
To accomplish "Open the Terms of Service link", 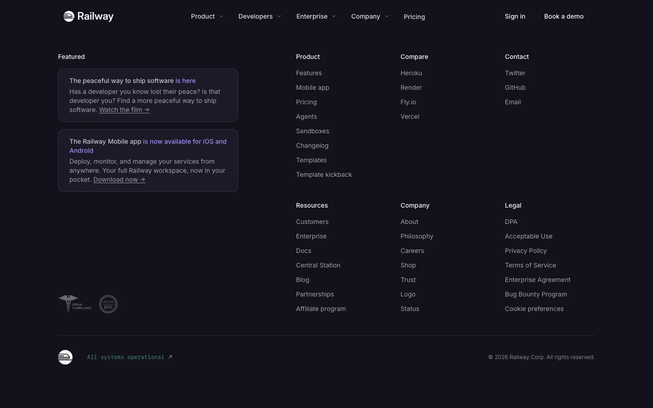I will pos(530,265).
